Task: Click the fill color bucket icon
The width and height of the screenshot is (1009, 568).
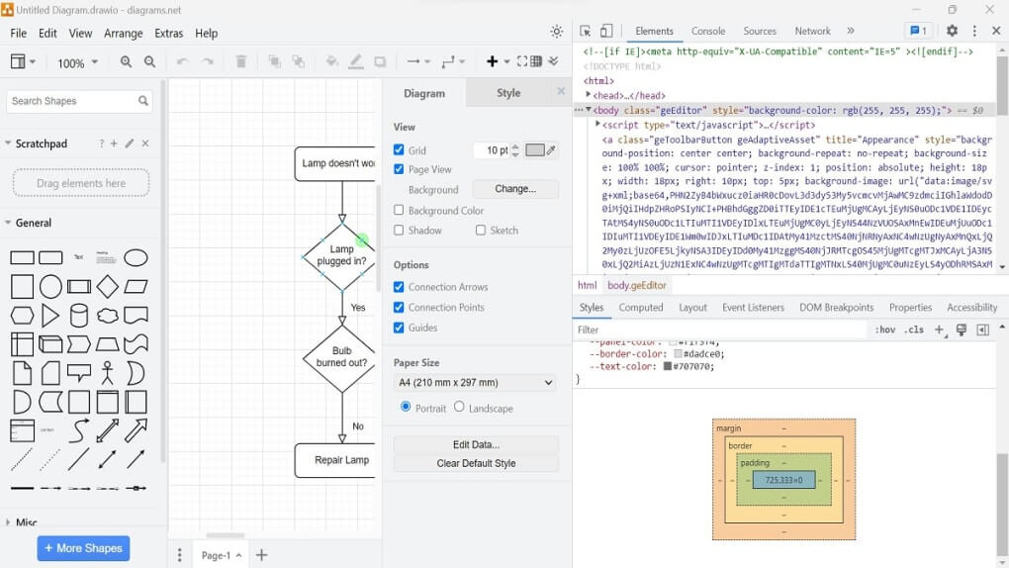Action: (332, 62)
